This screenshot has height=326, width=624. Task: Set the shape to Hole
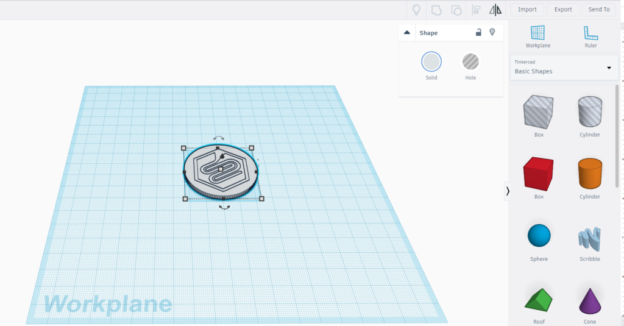coord(470,62)
